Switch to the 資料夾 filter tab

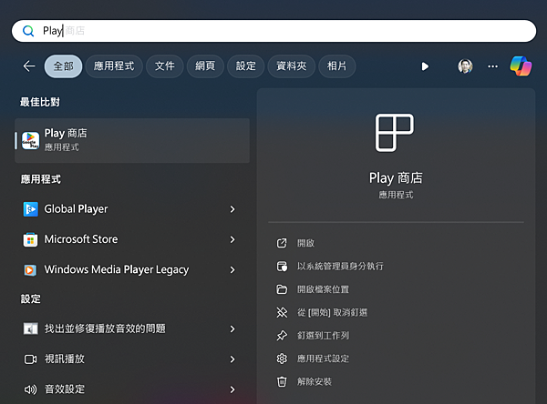click(292, 66)
